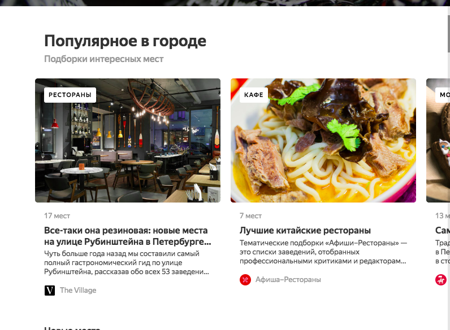Image resolution: width=450 pixels, height=330 pixels.
Task: Click the red horse-rider source icon
Action: pyautogui.click(x=441, y=280)
